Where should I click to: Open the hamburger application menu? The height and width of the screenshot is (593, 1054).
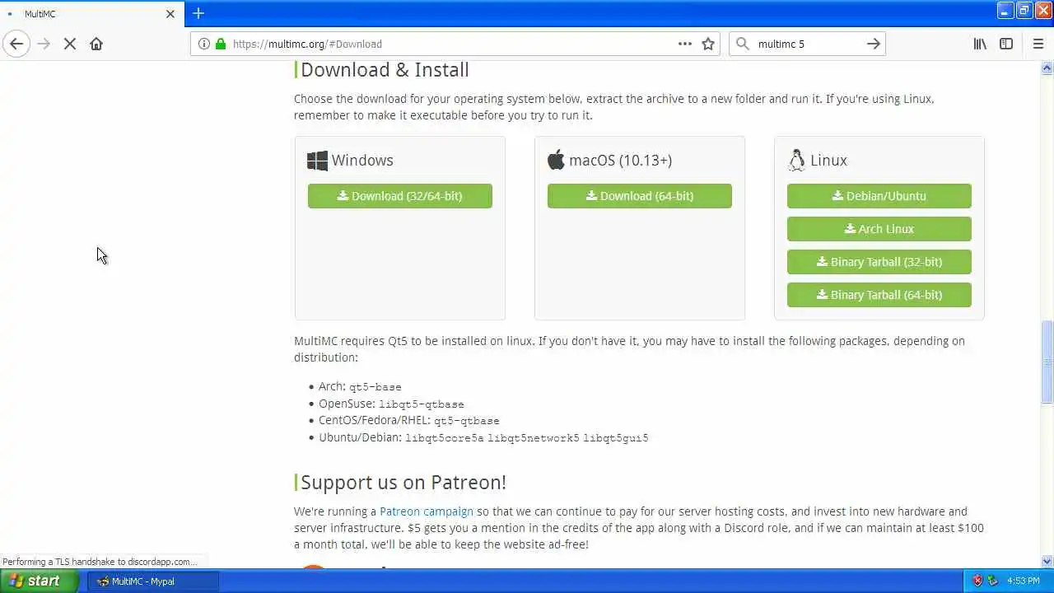click(x=1038, y=44)
